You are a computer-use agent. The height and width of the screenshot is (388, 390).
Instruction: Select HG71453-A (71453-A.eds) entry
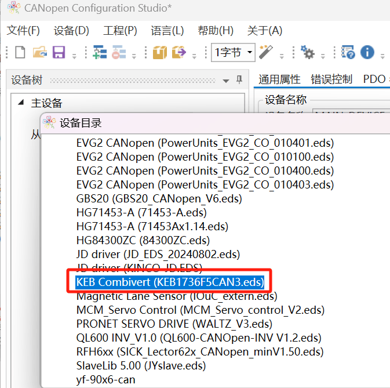point(141,212)
